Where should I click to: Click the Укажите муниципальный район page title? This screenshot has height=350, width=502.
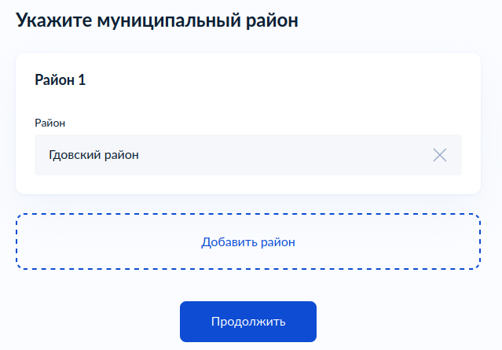pos(157,20)
